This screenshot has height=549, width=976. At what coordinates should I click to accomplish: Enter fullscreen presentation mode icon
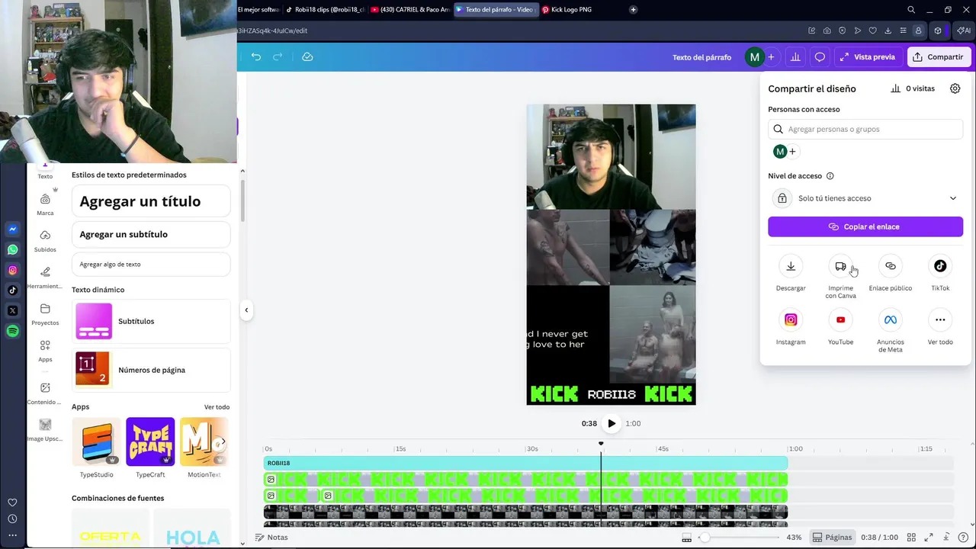click(x=929, y=538)
